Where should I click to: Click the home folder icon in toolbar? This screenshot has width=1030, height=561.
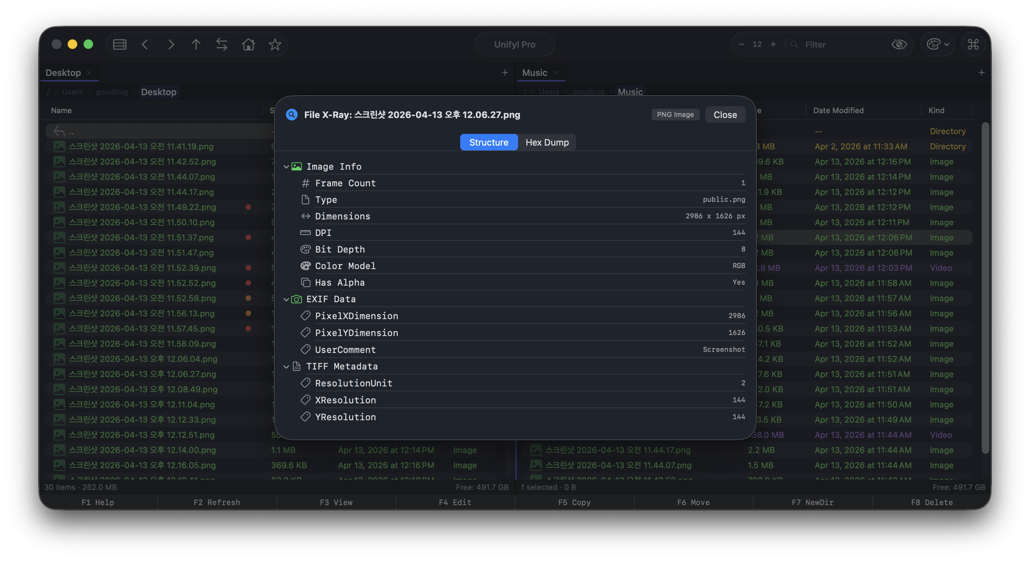(248, 45)
